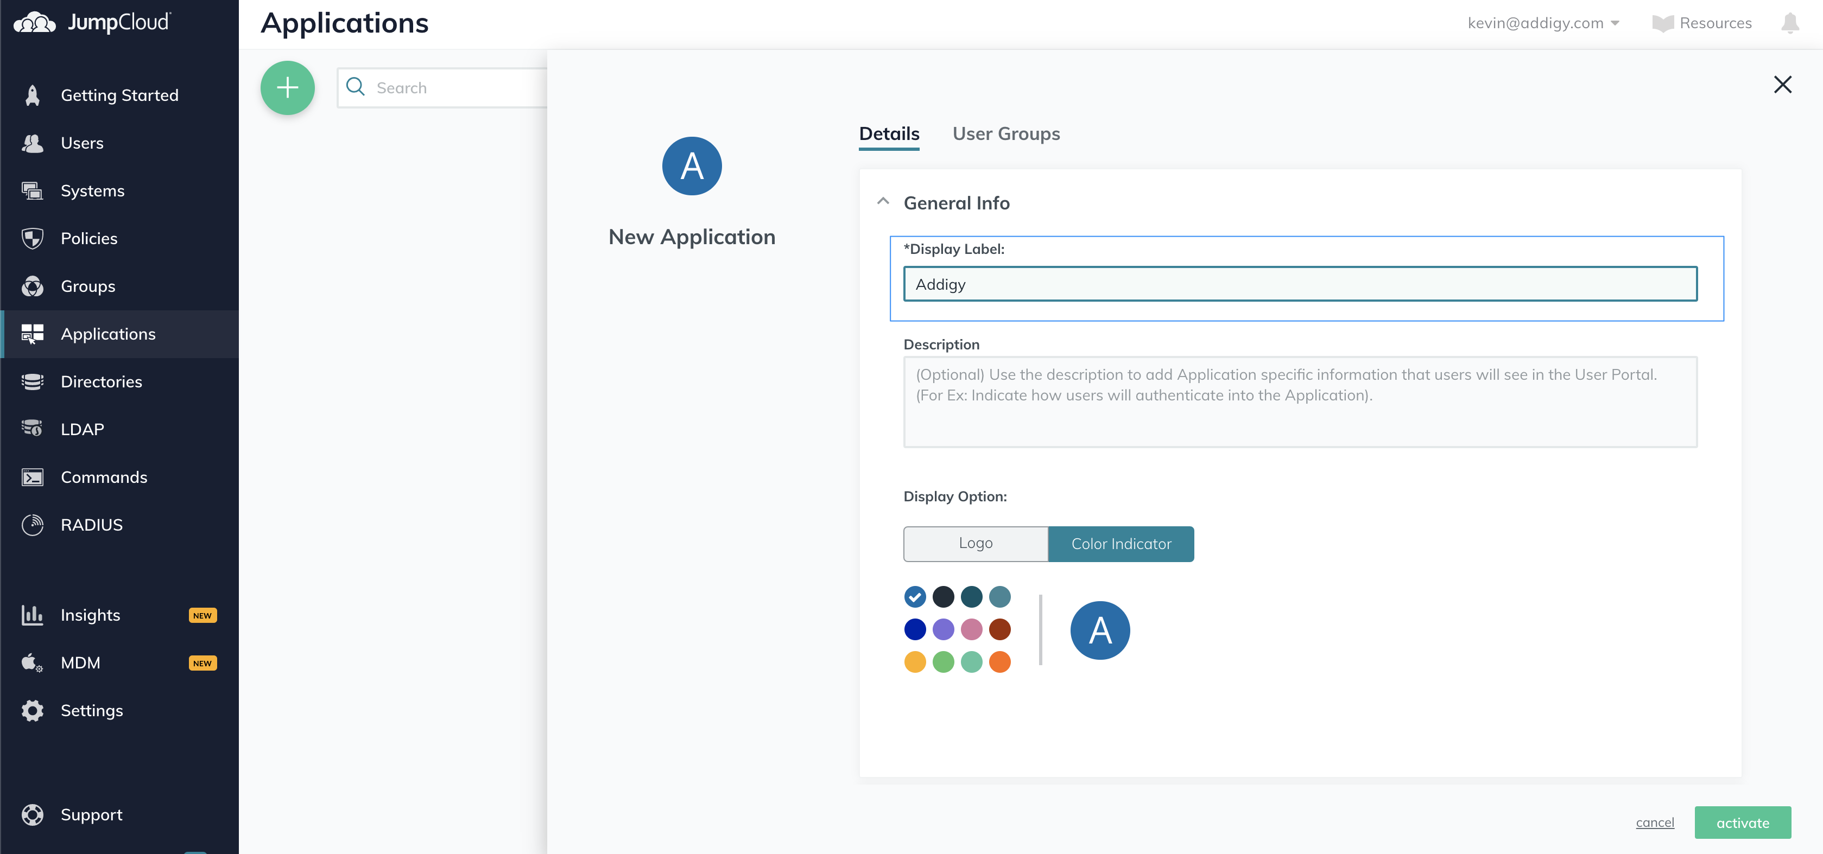Open Settings in the sidebar

(119, 710)
